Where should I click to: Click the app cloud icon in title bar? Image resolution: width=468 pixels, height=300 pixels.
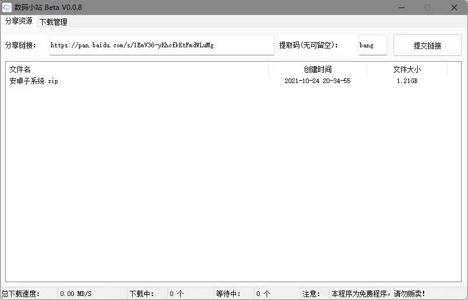(x=6, y=7)
